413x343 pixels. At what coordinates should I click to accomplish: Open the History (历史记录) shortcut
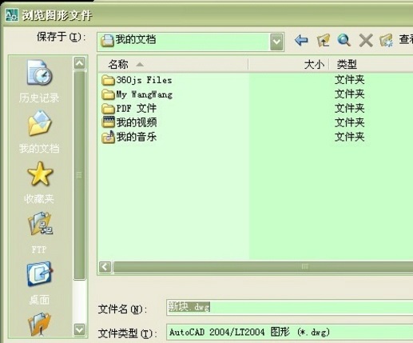click(39, 82)
